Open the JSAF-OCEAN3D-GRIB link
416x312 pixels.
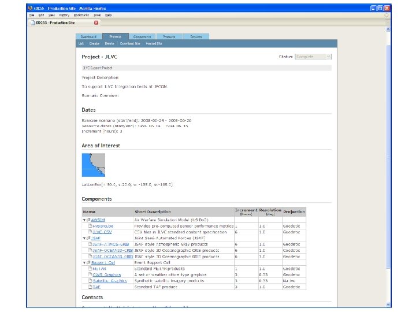coord(113,257)
